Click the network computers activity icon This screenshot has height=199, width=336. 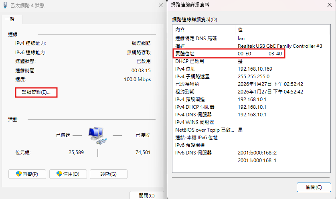(97, 136)
